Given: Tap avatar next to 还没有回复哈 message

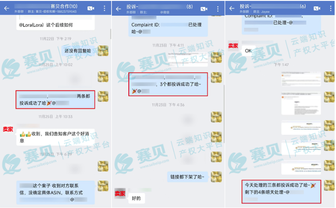Looking at the screenshot, I should tap(103, 51).
